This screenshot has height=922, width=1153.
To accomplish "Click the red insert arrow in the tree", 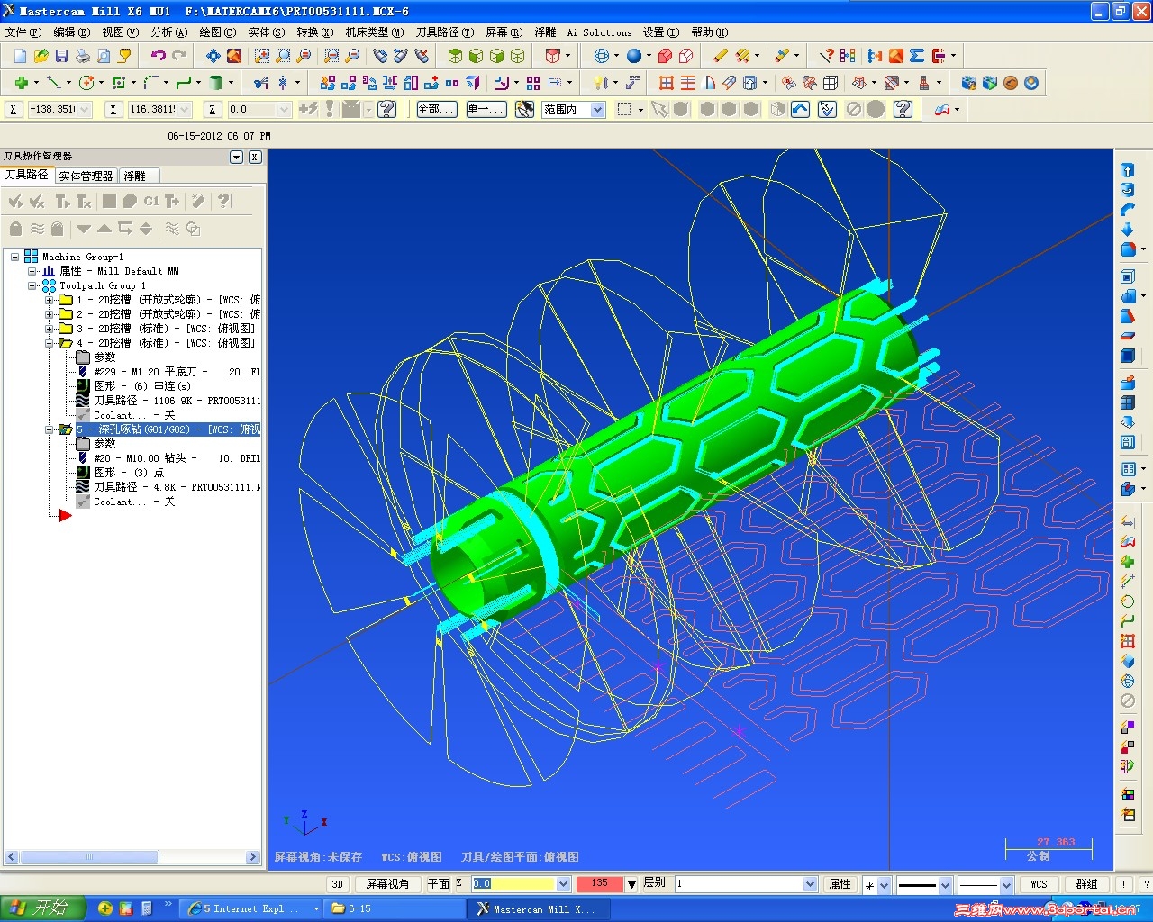I will tap(65, 515).
